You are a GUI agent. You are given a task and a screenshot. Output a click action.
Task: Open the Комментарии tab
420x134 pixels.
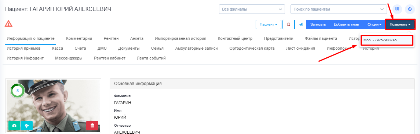[79, 38]
